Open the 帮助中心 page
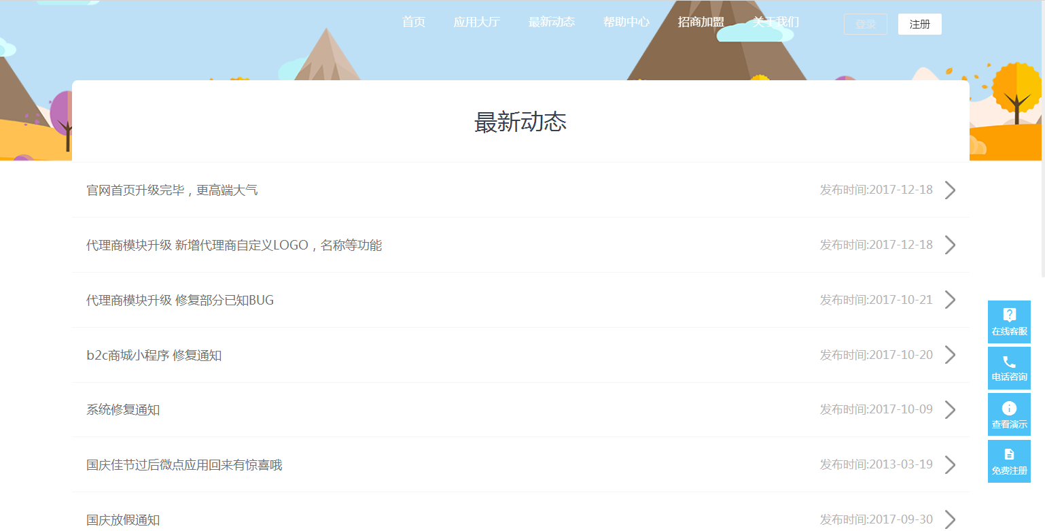 click(x=625, y=22)
